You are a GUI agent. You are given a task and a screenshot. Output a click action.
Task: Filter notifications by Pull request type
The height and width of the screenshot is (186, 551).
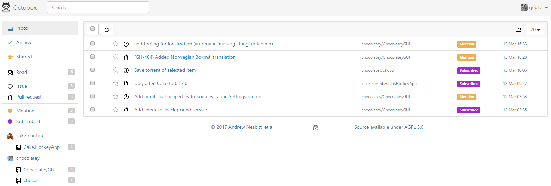click(x=40, y=97)
